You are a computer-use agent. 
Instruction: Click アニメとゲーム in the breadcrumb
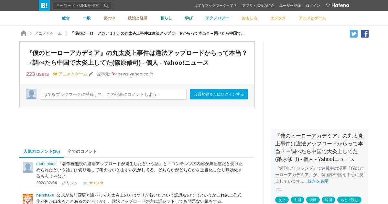48,33
